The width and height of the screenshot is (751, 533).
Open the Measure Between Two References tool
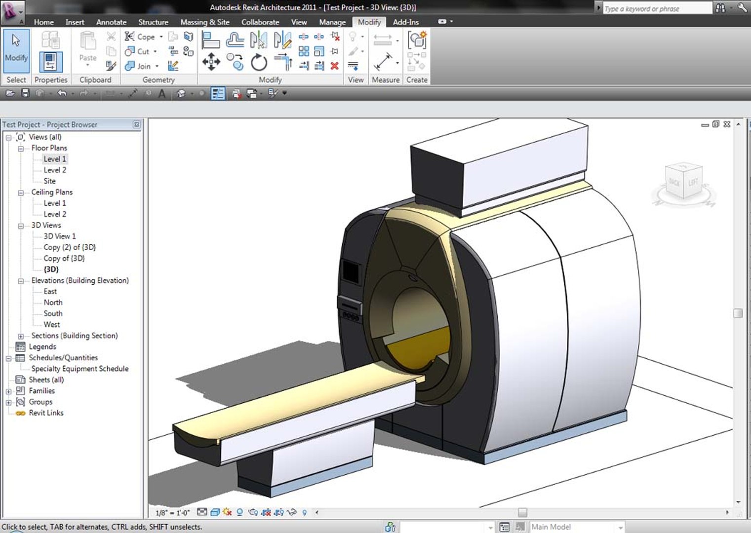tap(383, 62)
